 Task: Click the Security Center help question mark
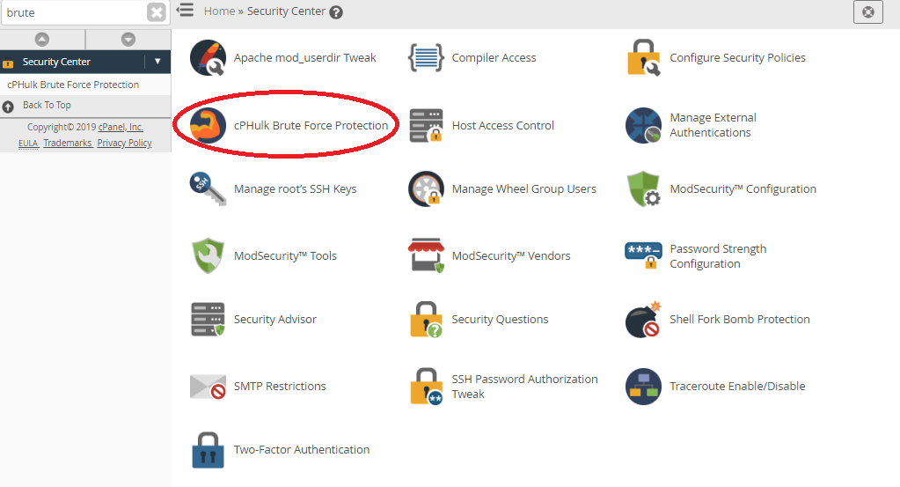[x=336, y=12]
